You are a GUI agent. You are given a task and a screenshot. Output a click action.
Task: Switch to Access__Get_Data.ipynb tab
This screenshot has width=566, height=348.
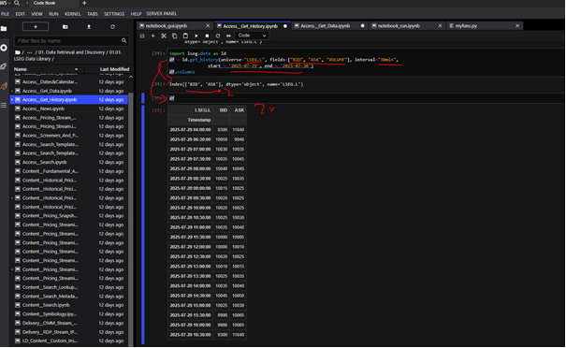tap(325, 25)
